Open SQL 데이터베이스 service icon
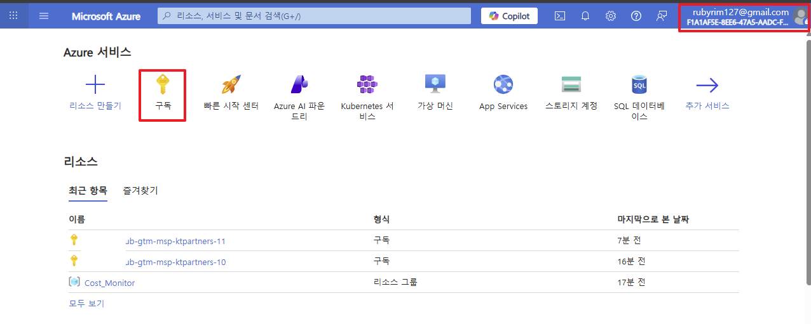This screenshot has width=811, height=324. coord(639,84)
